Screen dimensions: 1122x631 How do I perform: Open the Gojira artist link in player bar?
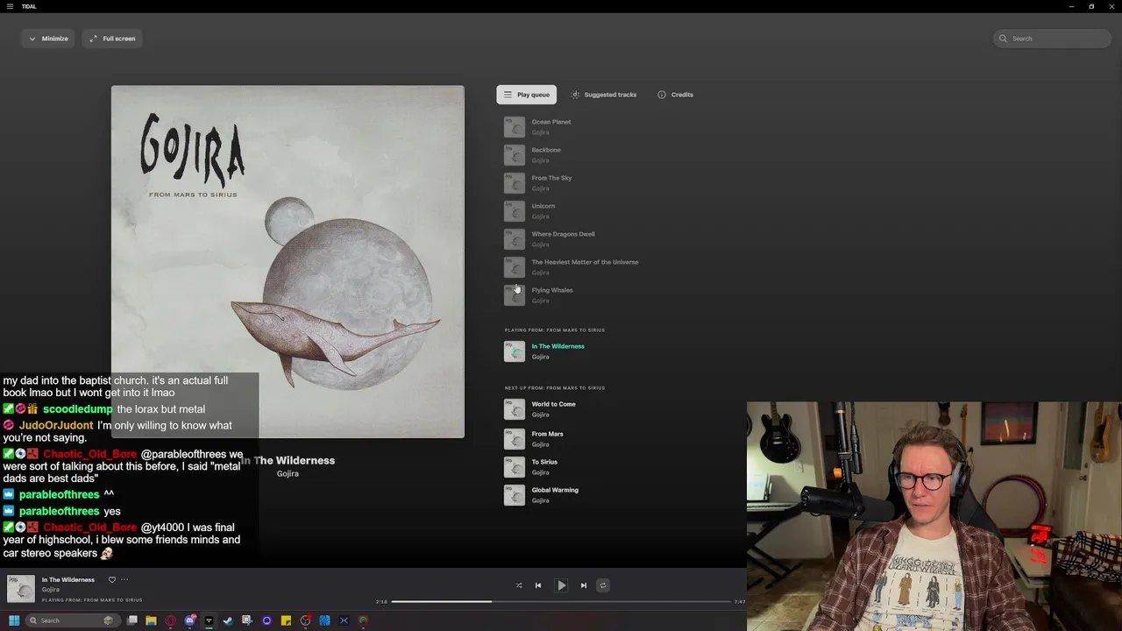click(x=51, y=590)
